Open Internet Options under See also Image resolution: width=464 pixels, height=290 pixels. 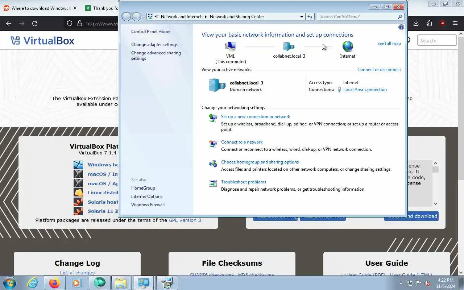coord(146,196)
